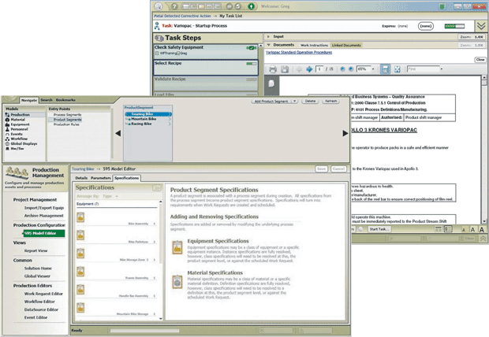Click the Close button in documents pane
The width and height of the screenshot is (489, 337).
(480, 60)
